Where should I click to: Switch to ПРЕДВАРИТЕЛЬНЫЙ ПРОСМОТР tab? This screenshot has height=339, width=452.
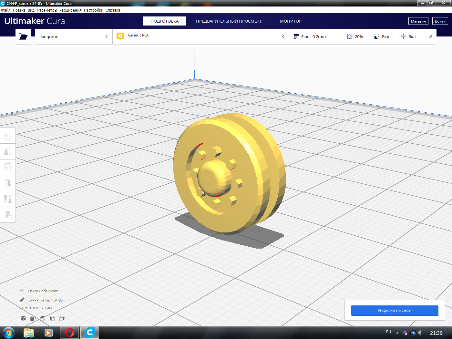229,21
